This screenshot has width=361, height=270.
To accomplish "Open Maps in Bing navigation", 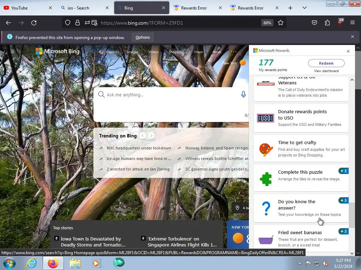I will pyautogui.click(x=198, y=52).
